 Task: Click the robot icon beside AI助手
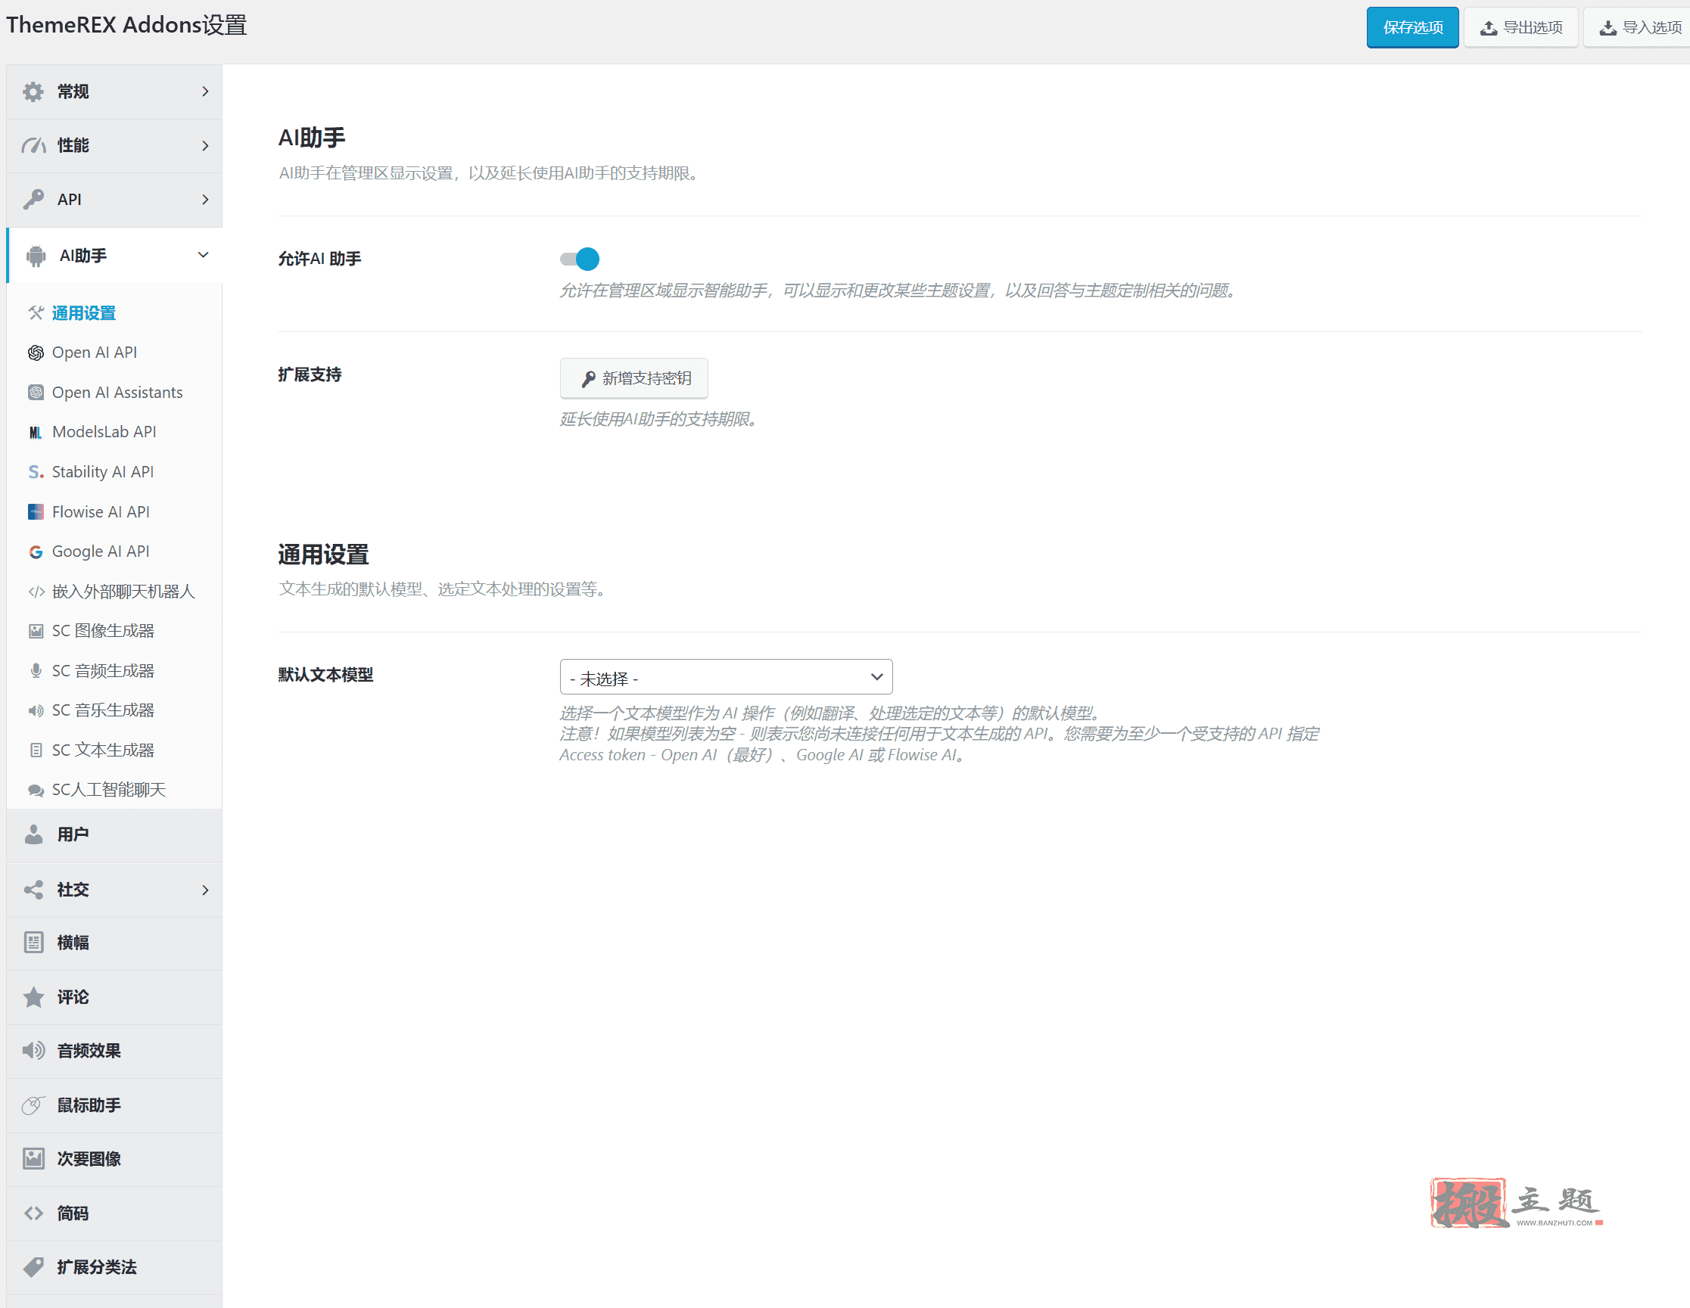click(36, 256)
